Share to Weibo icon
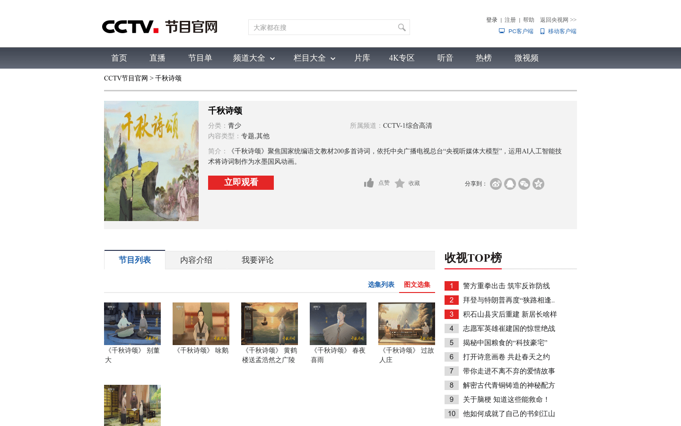The image size is (681, 426). [496, 184]
